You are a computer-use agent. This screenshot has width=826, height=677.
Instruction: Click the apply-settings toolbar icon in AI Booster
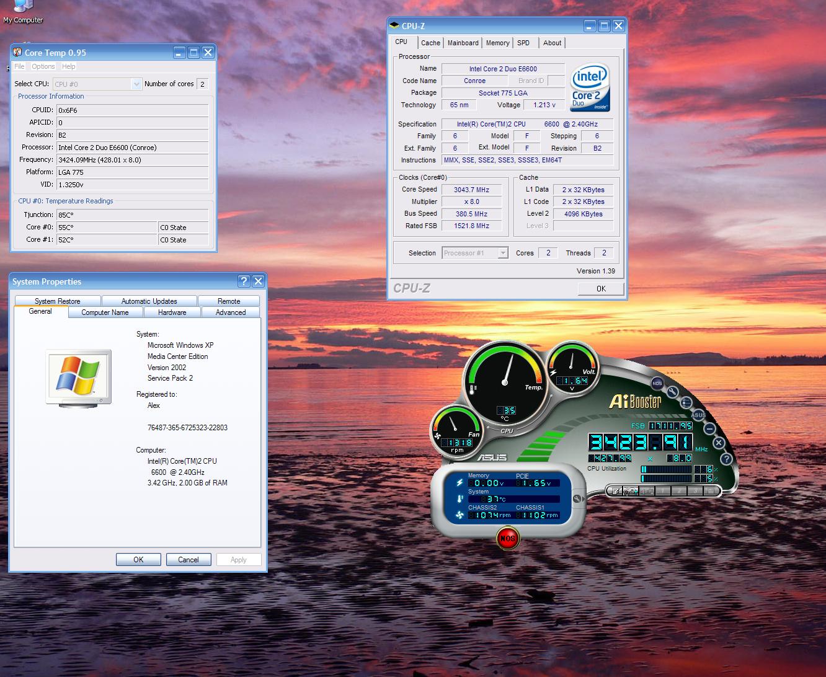click(631, 490)
